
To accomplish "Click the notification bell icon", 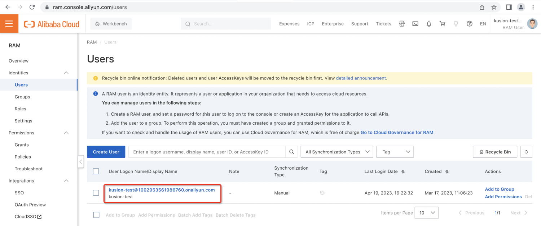I will pyautogui.click(x=429, y=24).
